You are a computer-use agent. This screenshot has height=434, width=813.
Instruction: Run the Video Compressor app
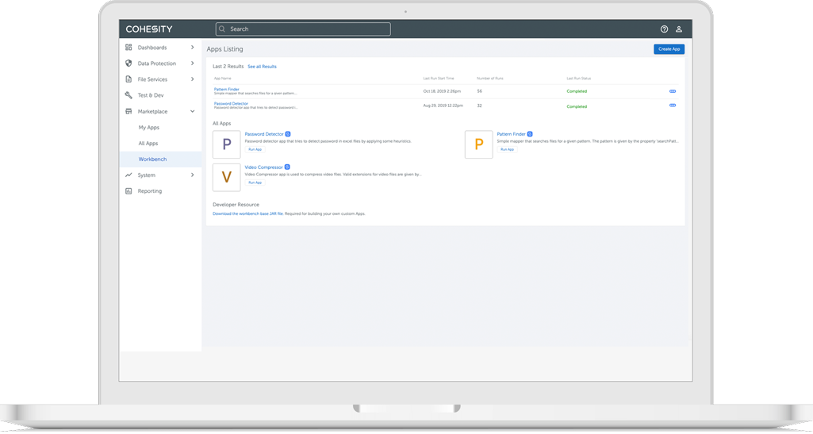[255, 182]
